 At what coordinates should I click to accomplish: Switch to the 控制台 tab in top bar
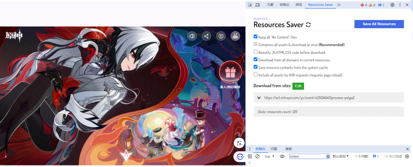tap(284, 5)
